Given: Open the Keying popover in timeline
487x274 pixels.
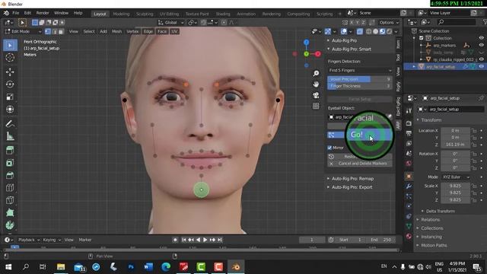Looking at the screenshot, I should click(x=52, y=240).
